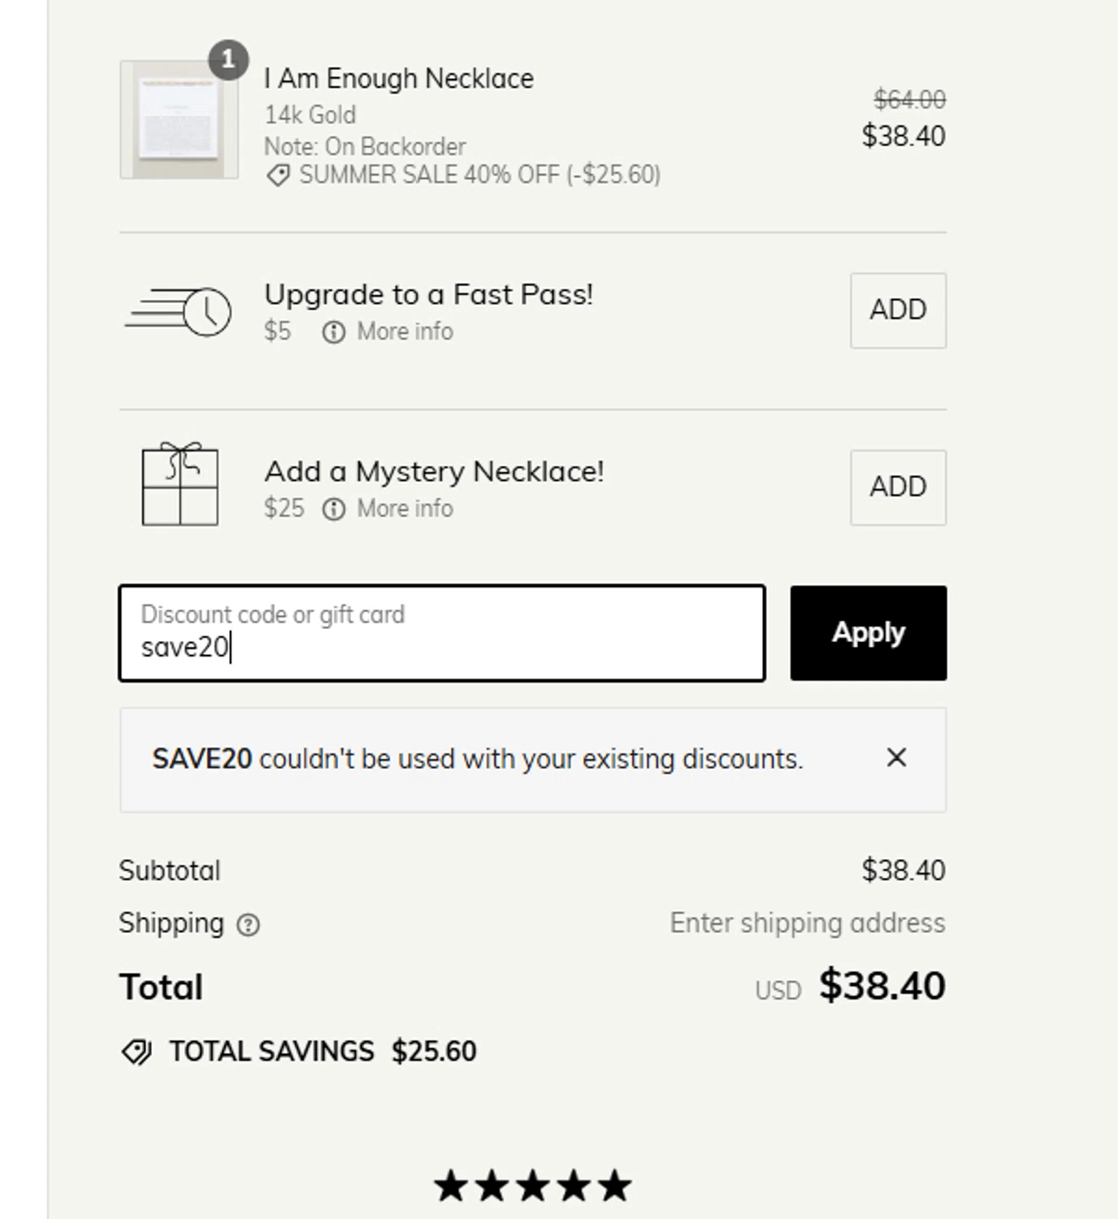Add the Fast Pass upgrade
The height and width of the screenshot is (1219, 1118).
[898, 310]
